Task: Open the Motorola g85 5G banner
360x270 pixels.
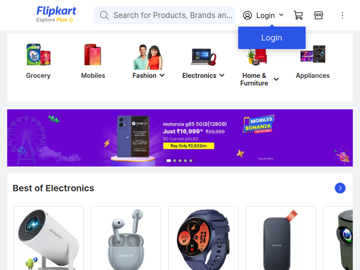Action: [180, 138]
